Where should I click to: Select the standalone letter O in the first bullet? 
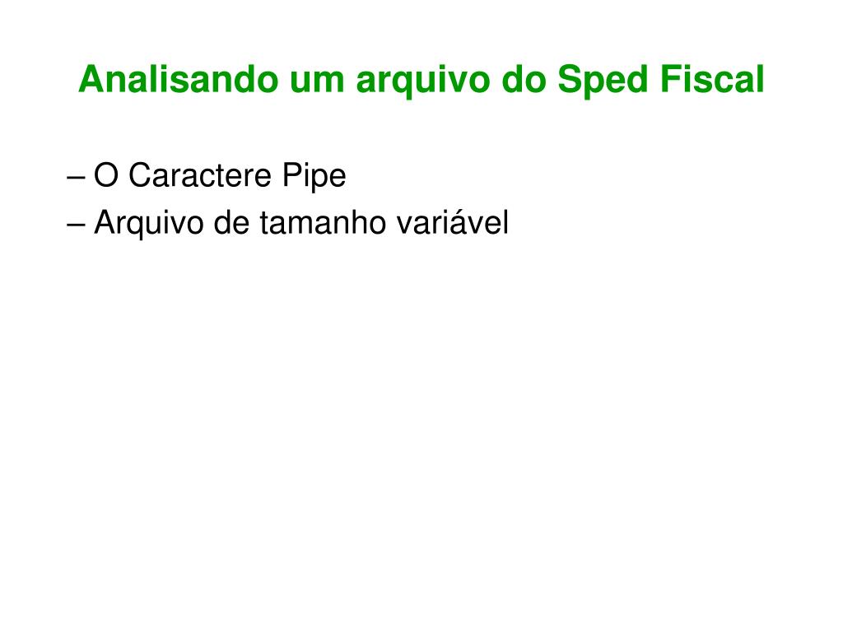pos(106,176)
